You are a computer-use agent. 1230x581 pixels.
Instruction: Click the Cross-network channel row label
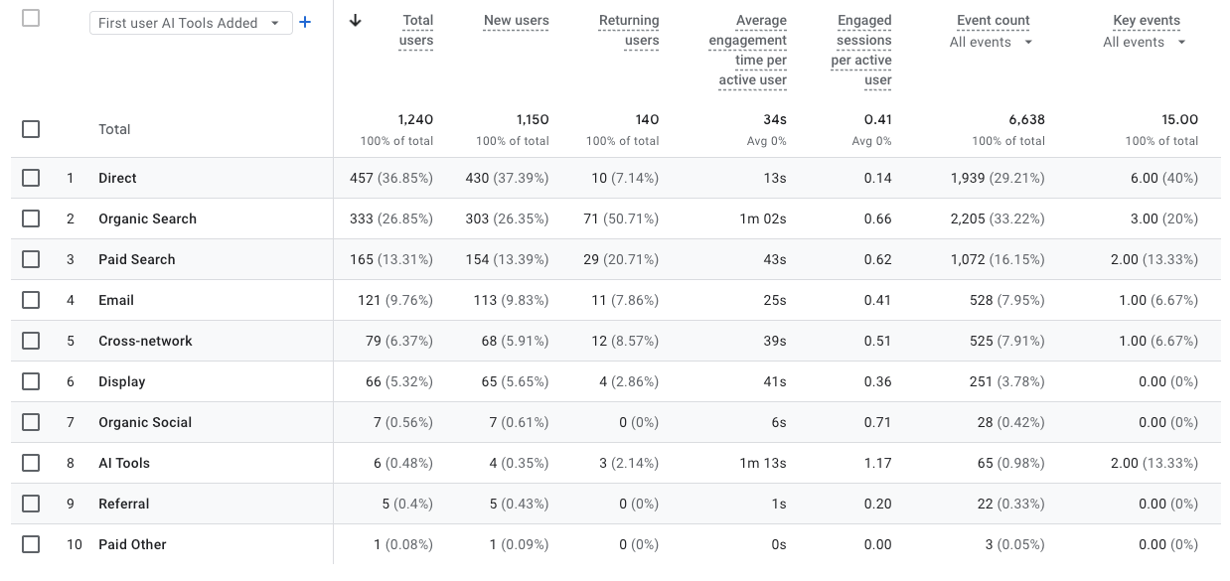(x=145, y=341)
